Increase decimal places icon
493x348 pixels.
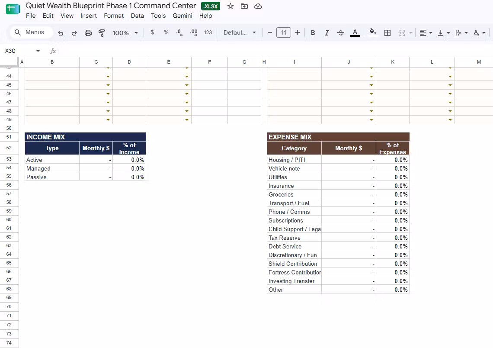tap(194, 33)
